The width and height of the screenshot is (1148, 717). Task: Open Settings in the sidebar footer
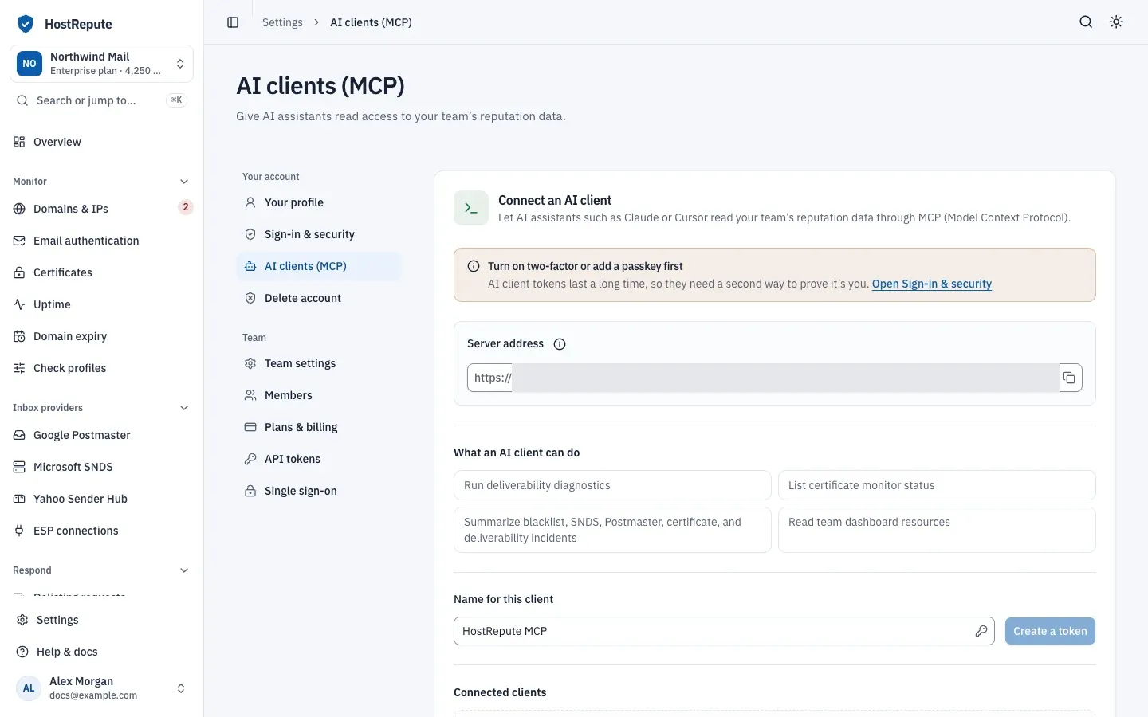101,620
